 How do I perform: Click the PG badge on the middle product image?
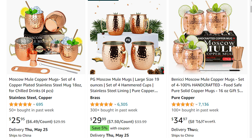pyautogui.click(x=128, y=40)
